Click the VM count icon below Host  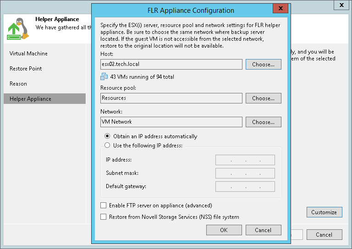pyautogui.click(x=104, y=77)
